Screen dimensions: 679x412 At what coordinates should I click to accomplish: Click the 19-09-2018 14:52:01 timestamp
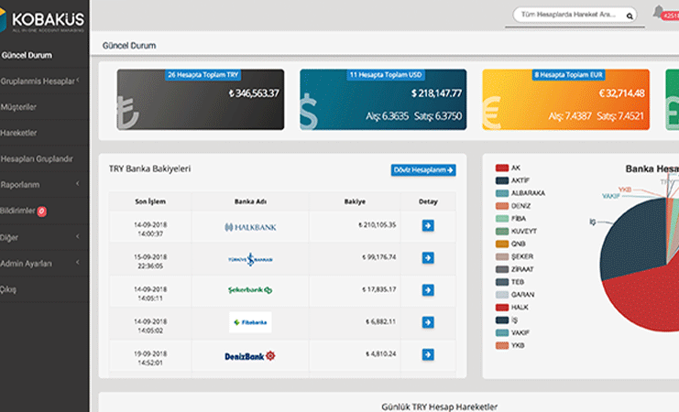[150, 358]
